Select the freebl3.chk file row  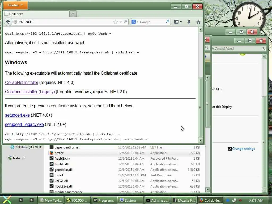pyautogui.click(x=125, y=158)
